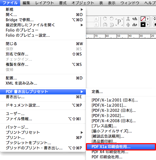Select 定義... in the preset submenu

(121, 92)
